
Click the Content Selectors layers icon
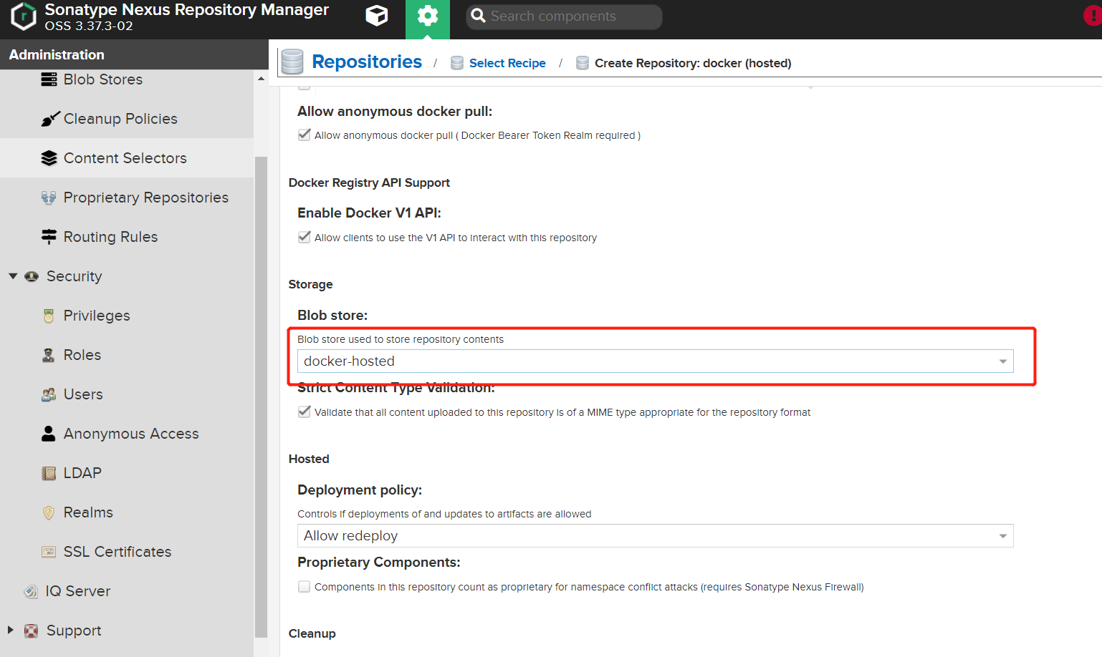(49, 158)
